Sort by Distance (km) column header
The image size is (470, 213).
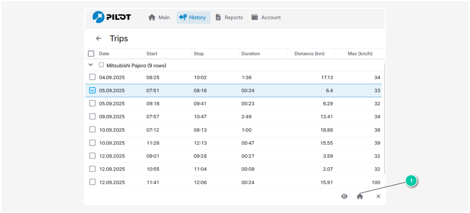(x=309, y=54)
